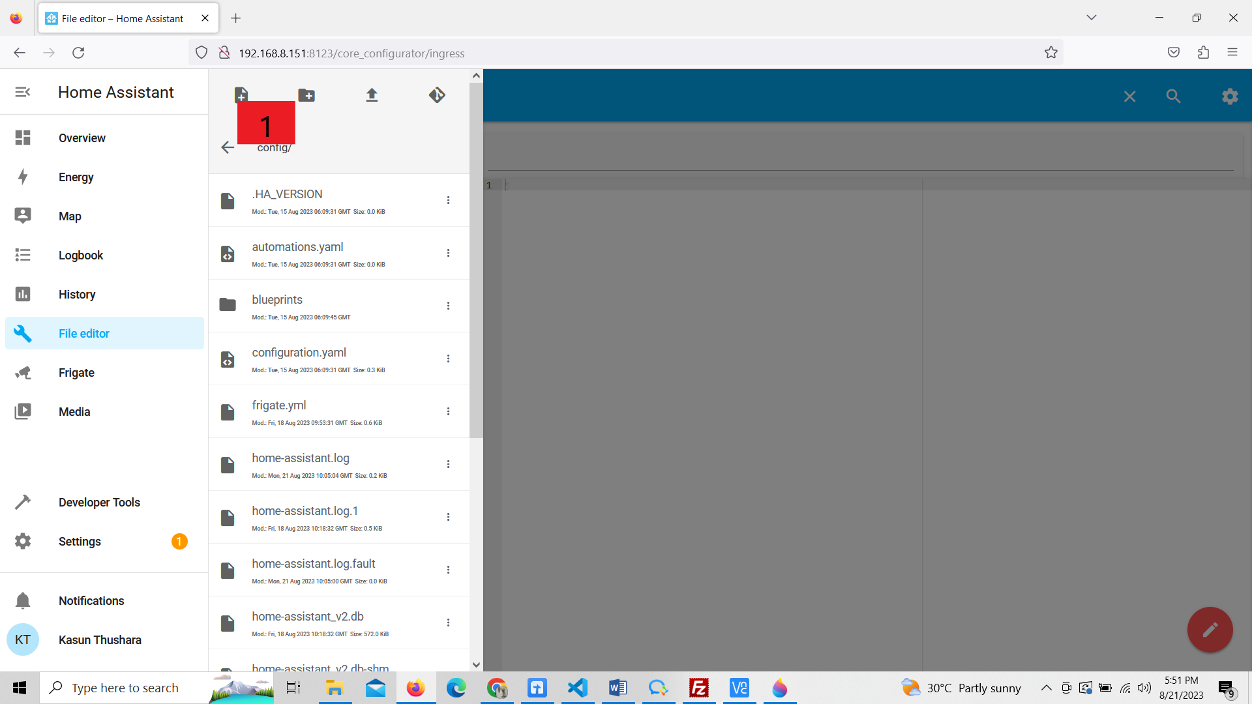This screenshot has height=704, width=1252.
Task: Open the kebab menu for home-assistant_v2.db
Action: click(x=448, y=623)
